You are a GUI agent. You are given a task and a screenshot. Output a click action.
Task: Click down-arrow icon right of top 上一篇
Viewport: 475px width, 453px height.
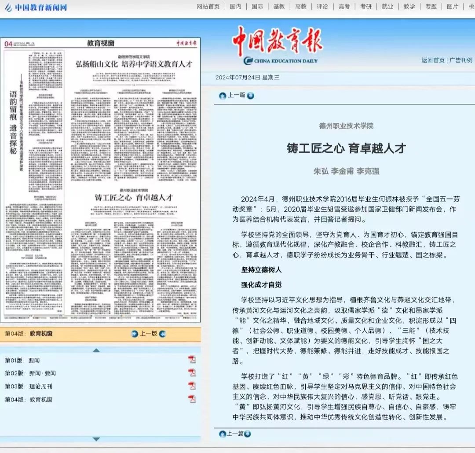(250, 96)
